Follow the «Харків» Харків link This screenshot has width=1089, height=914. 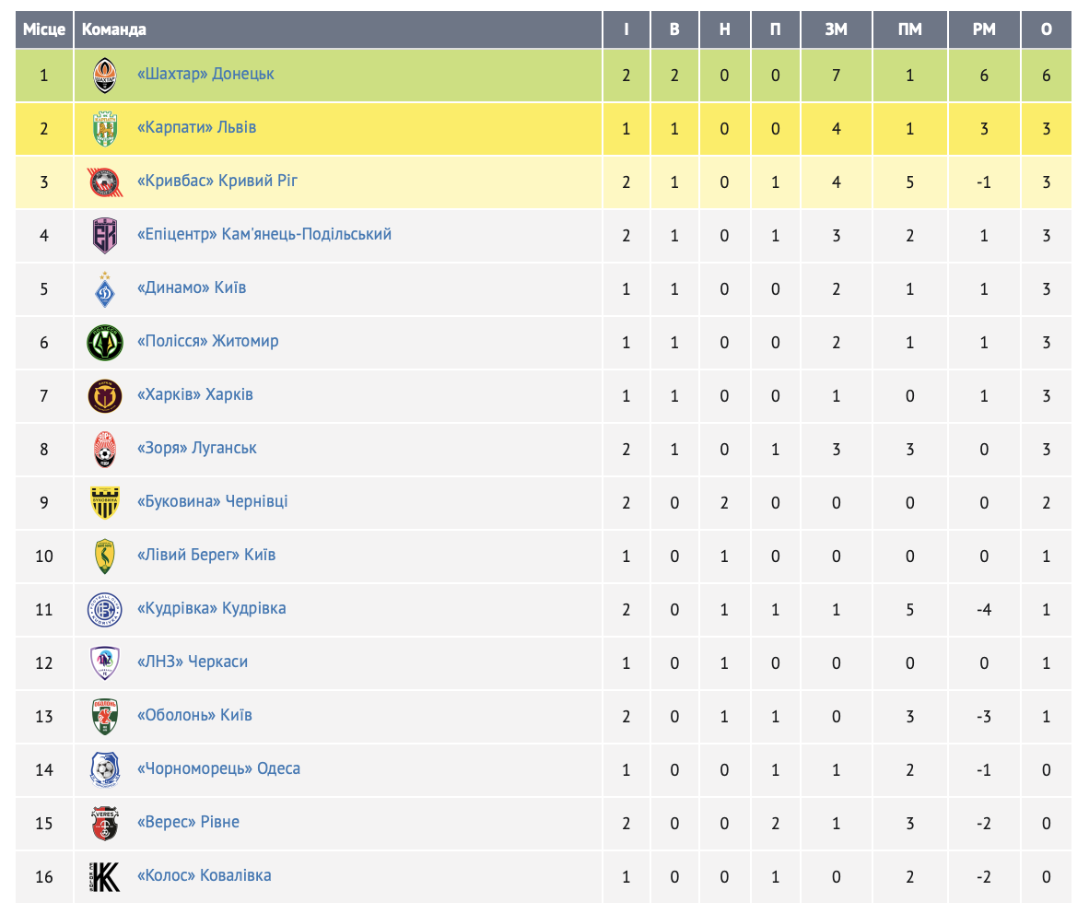tap(195, 394)
